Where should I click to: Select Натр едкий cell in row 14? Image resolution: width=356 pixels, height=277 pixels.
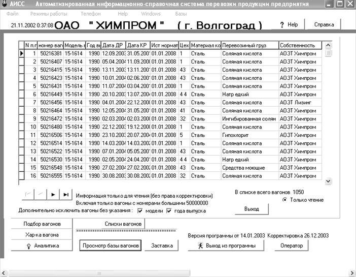pos(250,160)
